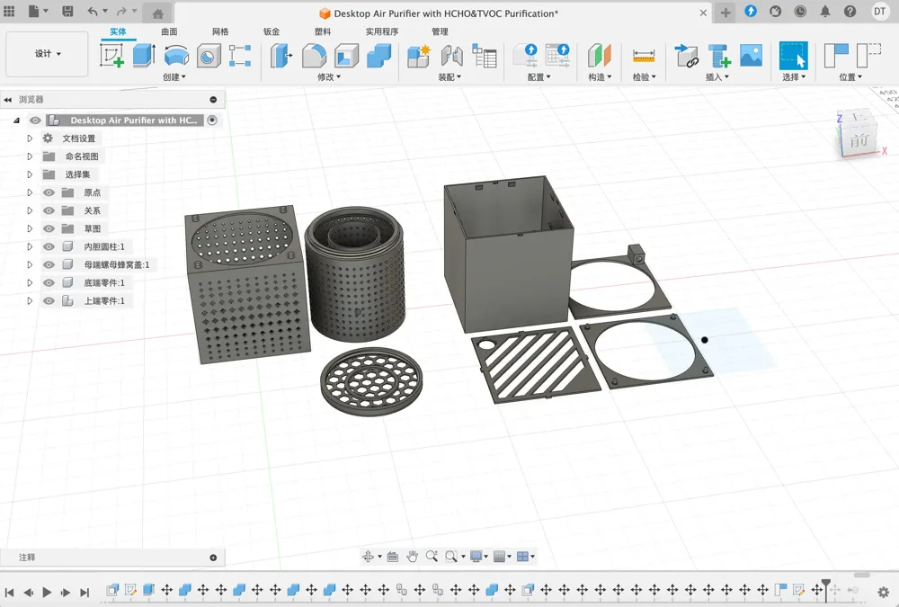Switch to the 实用程序 tab
Image resolution: width=899 pixels, height=607 pixels.
tap(382, 31)
